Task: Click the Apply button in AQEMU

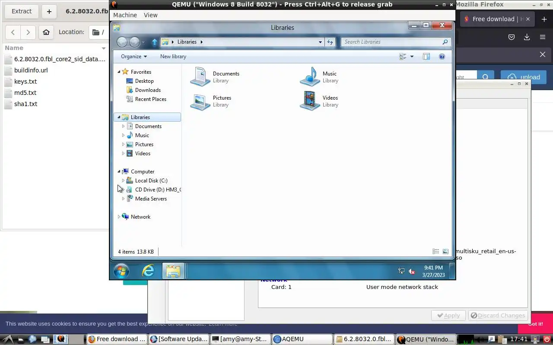Action: pos(448,315)
